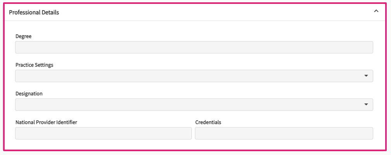Click the Practice Settings label text
The width and height of the screenshot is (391, 155).
(34, 65)
